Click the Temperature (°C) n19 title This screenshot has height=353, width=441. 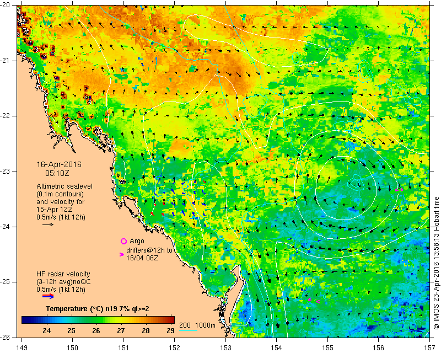98,309
